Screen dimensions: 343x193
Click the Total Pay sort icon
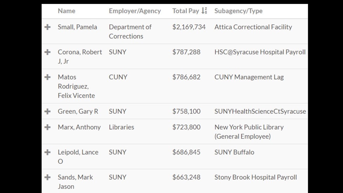[x=204, y=11]
